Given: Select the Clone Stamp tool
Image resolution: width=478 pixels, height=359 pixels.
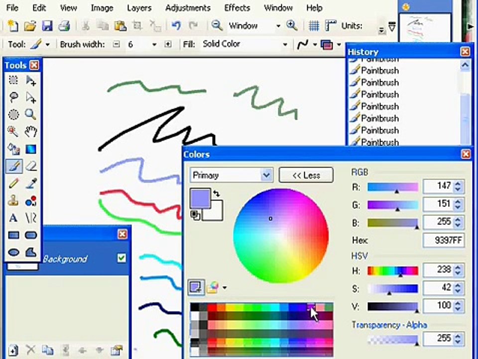Looking at the screenshot, I should point(13,200).
